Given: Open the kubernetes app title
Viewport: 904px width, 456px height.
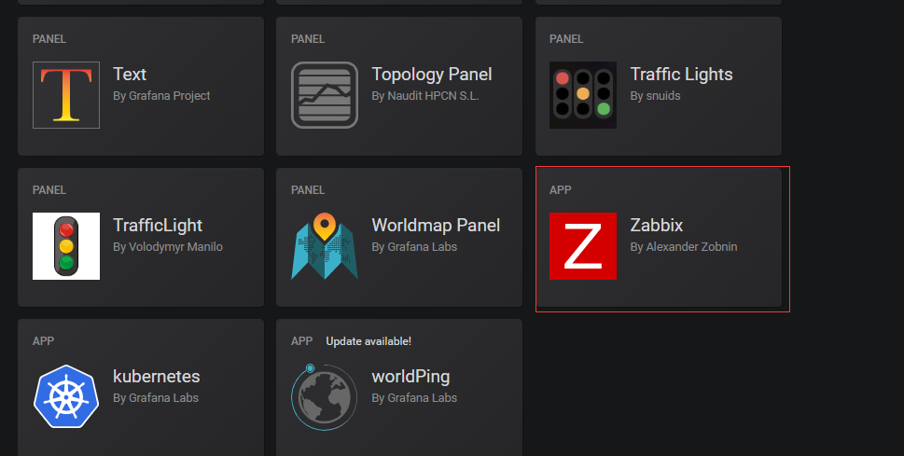Looking at the screenshot, I should pyautogui.click(x=157, y=377).
